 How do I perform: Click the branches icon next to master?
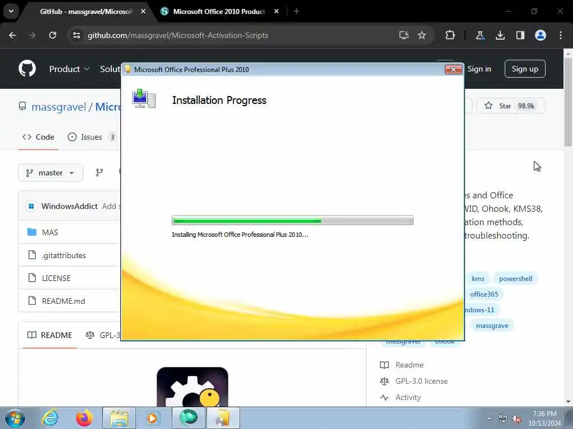tap(100, 173)
